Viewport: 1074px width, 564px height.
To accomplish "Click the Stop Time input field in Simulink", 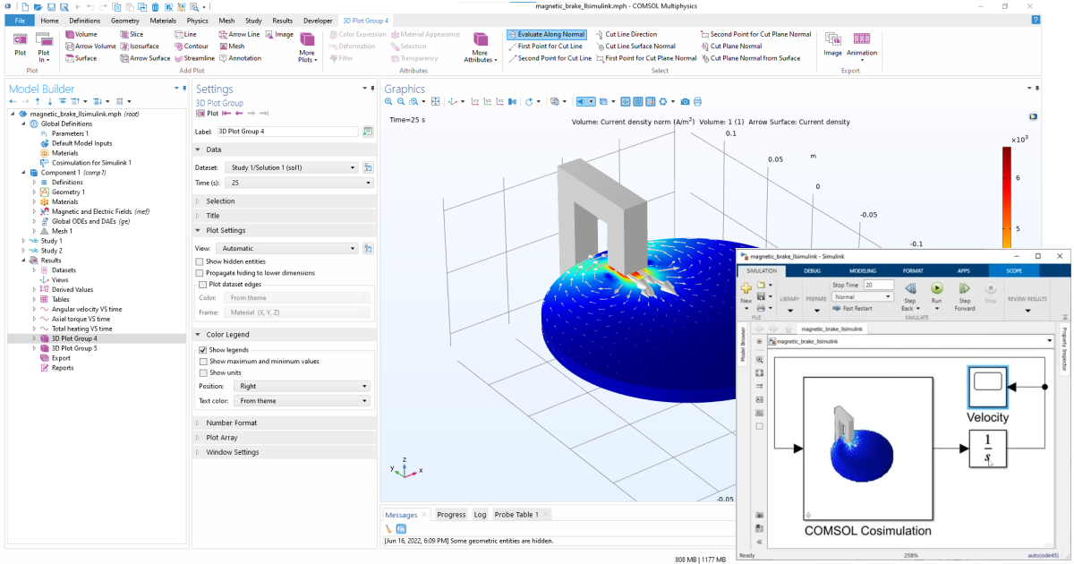I will (879, 284).
